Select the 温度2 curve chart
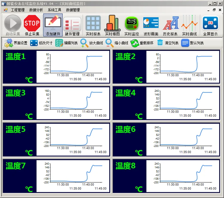 click(x=183, y=67)
